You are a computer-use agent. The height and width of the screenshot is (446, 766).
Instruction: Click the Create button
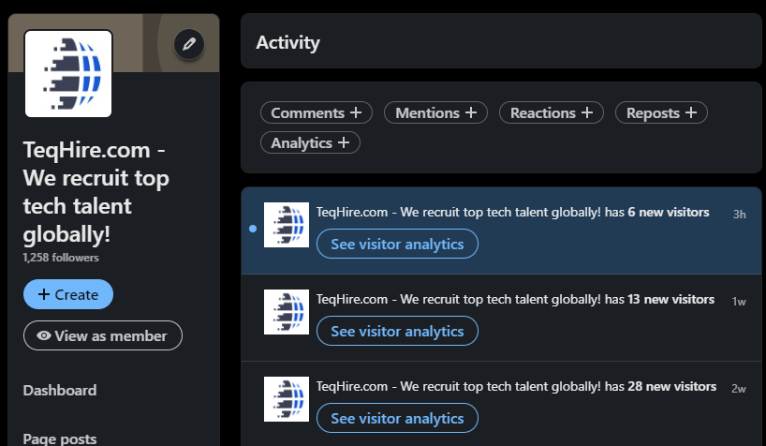[68, 294]
